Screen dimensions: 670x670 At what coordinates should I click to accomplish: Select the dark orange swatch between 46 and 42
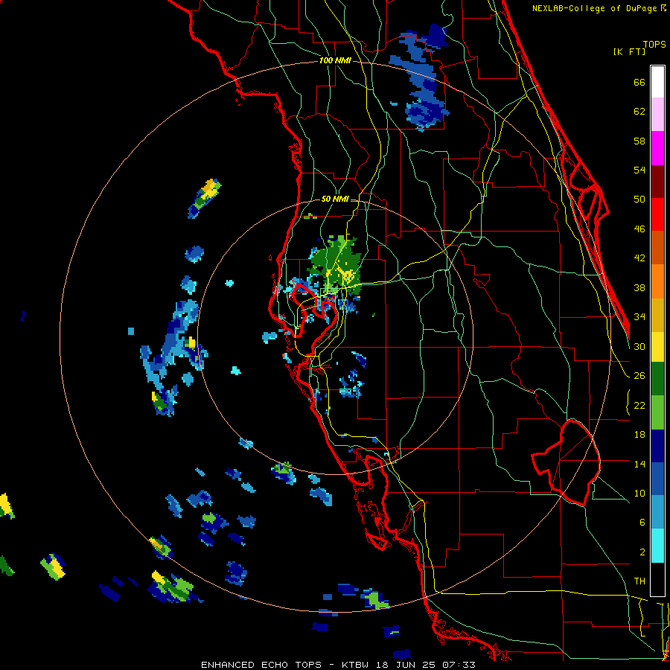point(657,248)
